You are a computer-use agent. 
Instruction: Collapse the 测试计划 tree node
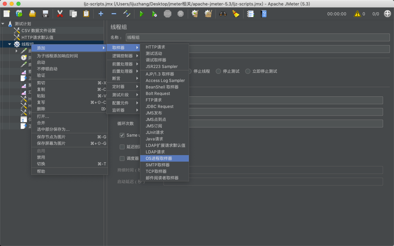3,24
